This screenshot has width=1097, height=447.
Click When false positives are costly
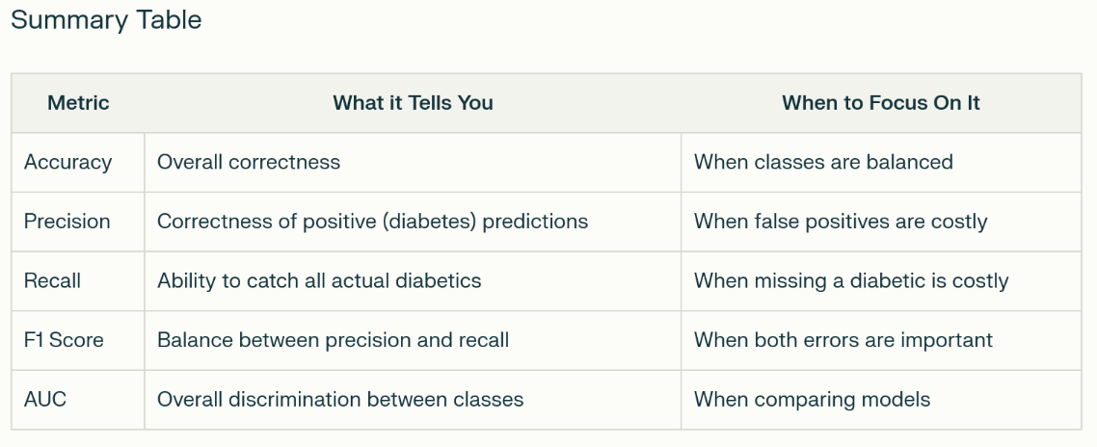[x=841, y=222]
